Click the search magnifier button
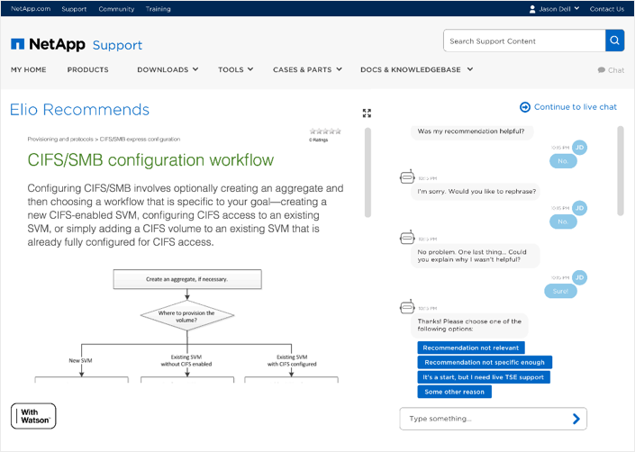The height and width of the screenshot is (452, 635). pyautogui.click(x=614, y=41)
